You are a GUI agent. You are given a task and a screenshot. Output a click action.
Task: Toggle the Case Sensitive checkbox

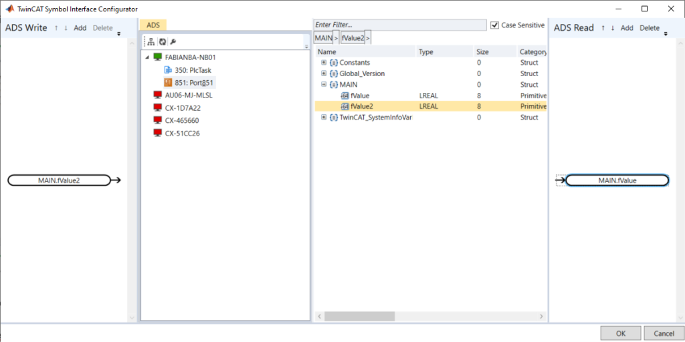tap(495, 25)
